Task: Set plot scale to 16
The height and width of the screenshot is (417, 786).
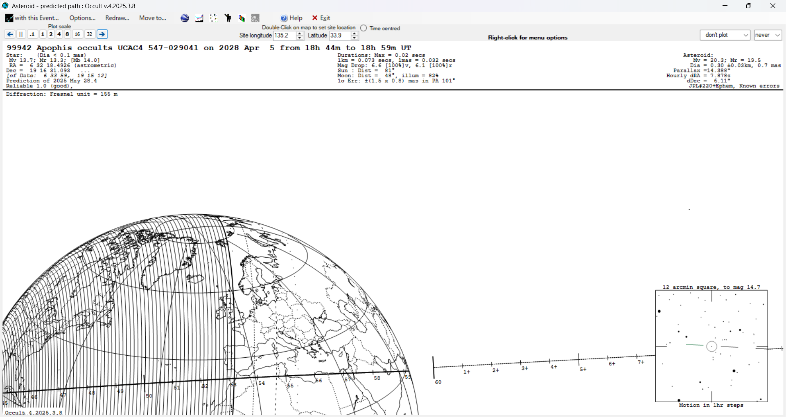Action: point(77,34)
